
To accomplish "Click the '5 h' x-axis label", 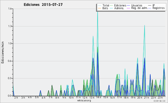I will [37, 97].
